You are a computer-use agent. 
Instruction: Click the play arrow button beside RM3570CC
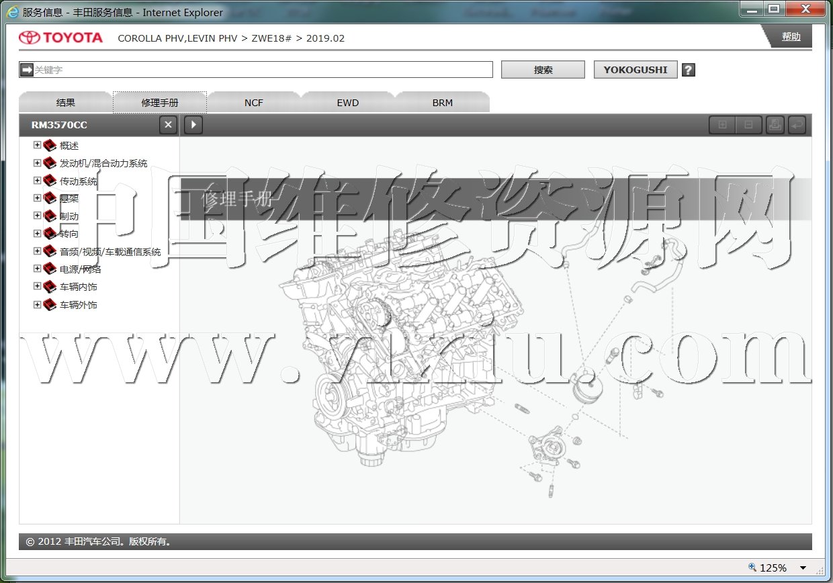click(x=193, y=125)
